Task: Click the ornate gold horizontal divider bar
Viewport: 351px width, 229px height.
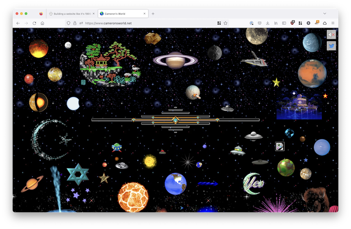Action: tap(175, 120)
